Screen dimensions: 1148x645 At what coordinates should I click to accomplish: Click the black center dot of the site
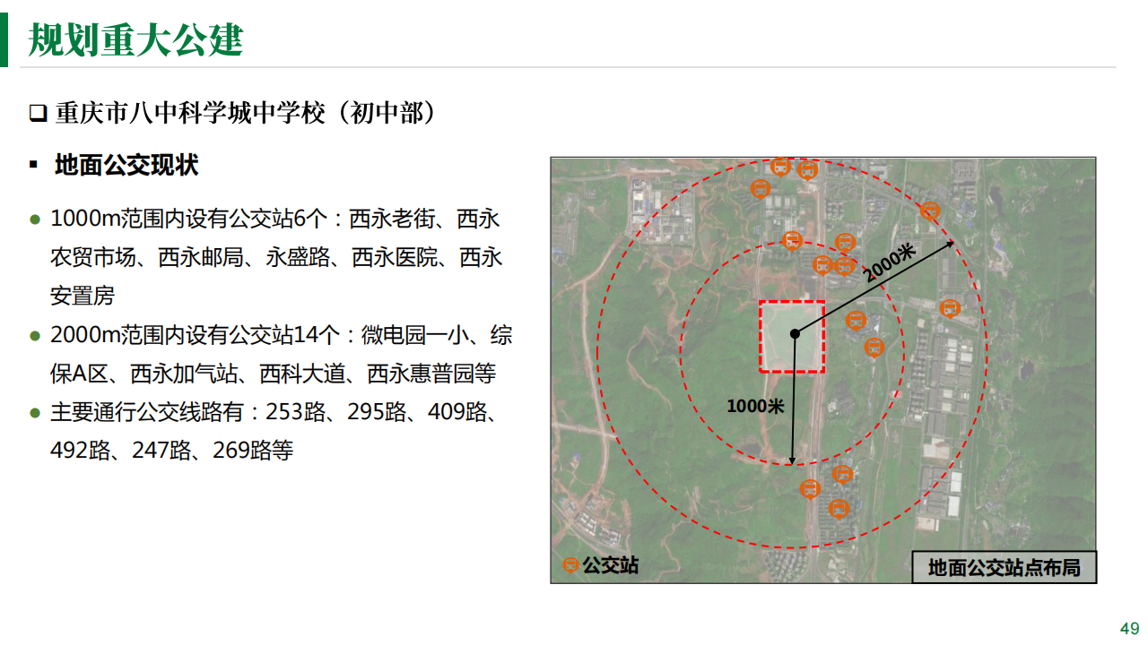pos(795,334)
